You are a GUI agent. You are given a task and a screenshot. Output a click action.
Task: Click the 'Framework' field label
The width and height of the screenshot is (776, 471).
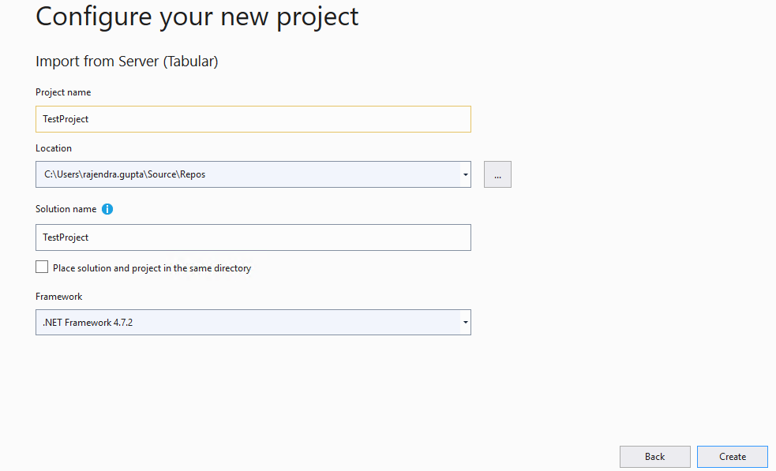[59, 297]
